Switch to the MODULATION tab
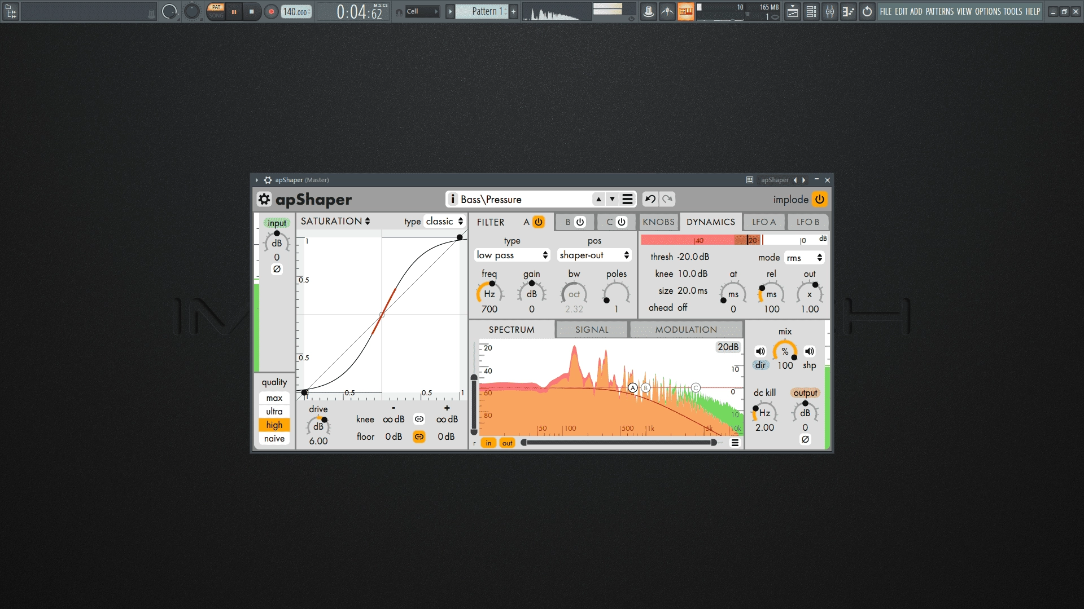 tap(686, 329)
